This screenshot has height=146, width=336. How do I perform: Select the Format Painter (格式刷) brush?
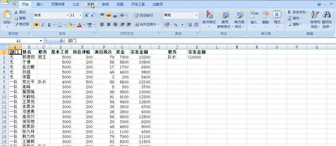[x=16, y=24]
